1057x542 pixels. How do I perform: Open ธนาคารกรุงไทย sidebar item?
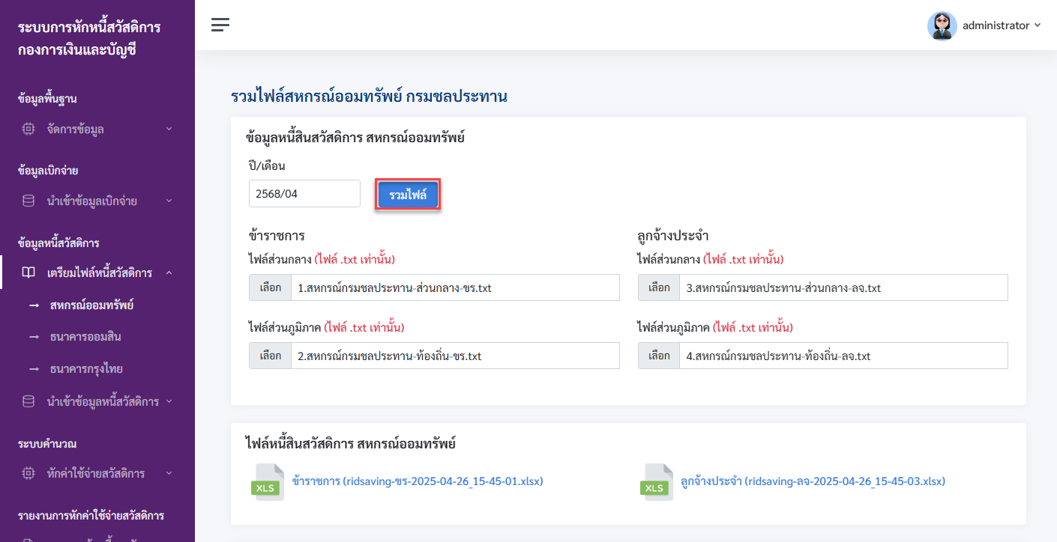pyautogui.click(x=86, y=369)
